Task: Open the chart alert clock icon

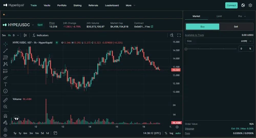Action: (172, 35)
